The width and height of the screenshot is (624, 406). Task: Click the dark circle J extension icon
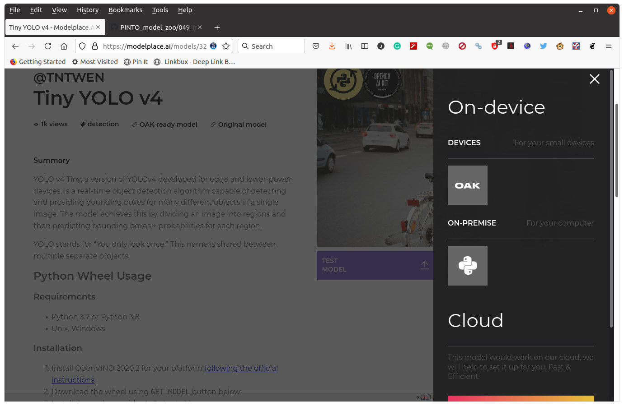point(381,46)
